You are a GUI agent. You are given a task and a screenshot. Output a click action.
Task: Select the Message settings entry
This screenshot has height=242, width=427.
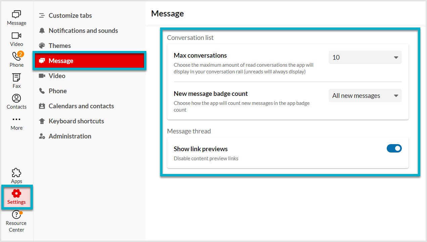(90, 61)
